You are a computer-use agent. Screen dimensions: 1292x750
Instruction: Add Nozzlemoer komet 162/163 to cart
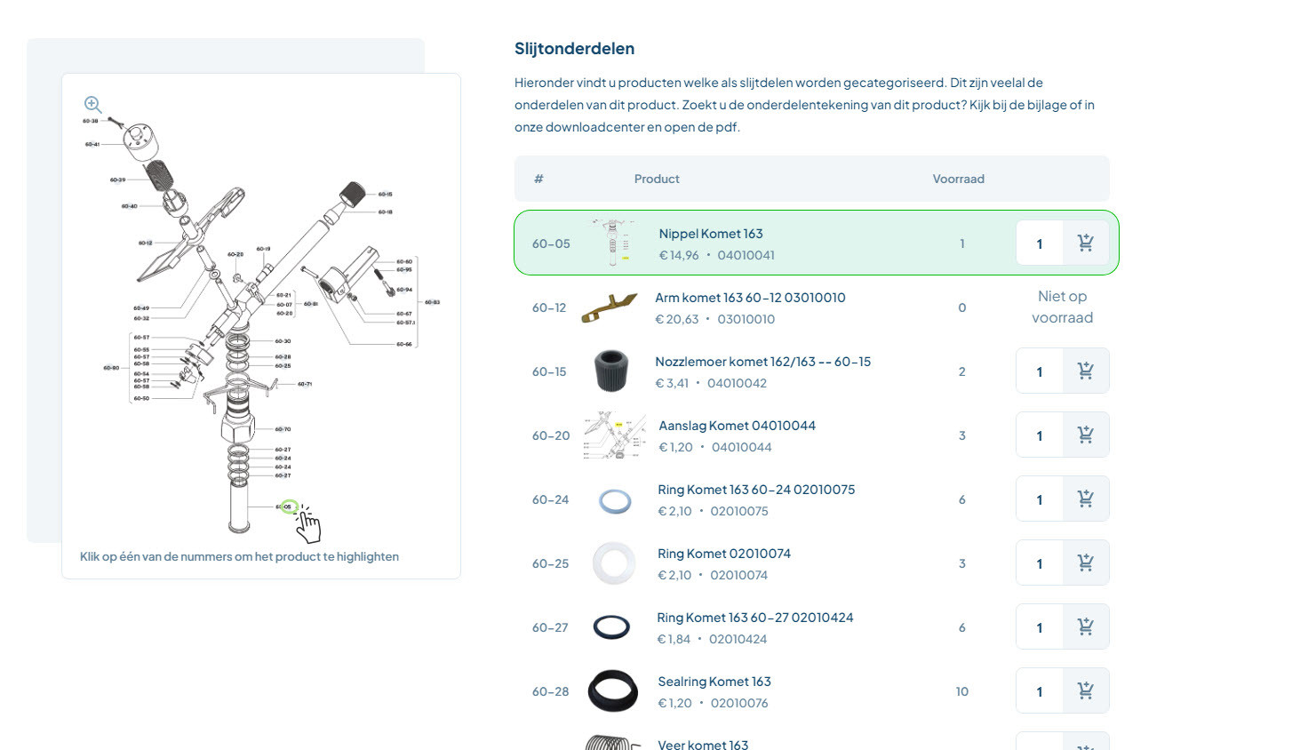(x=1086, y=371)
